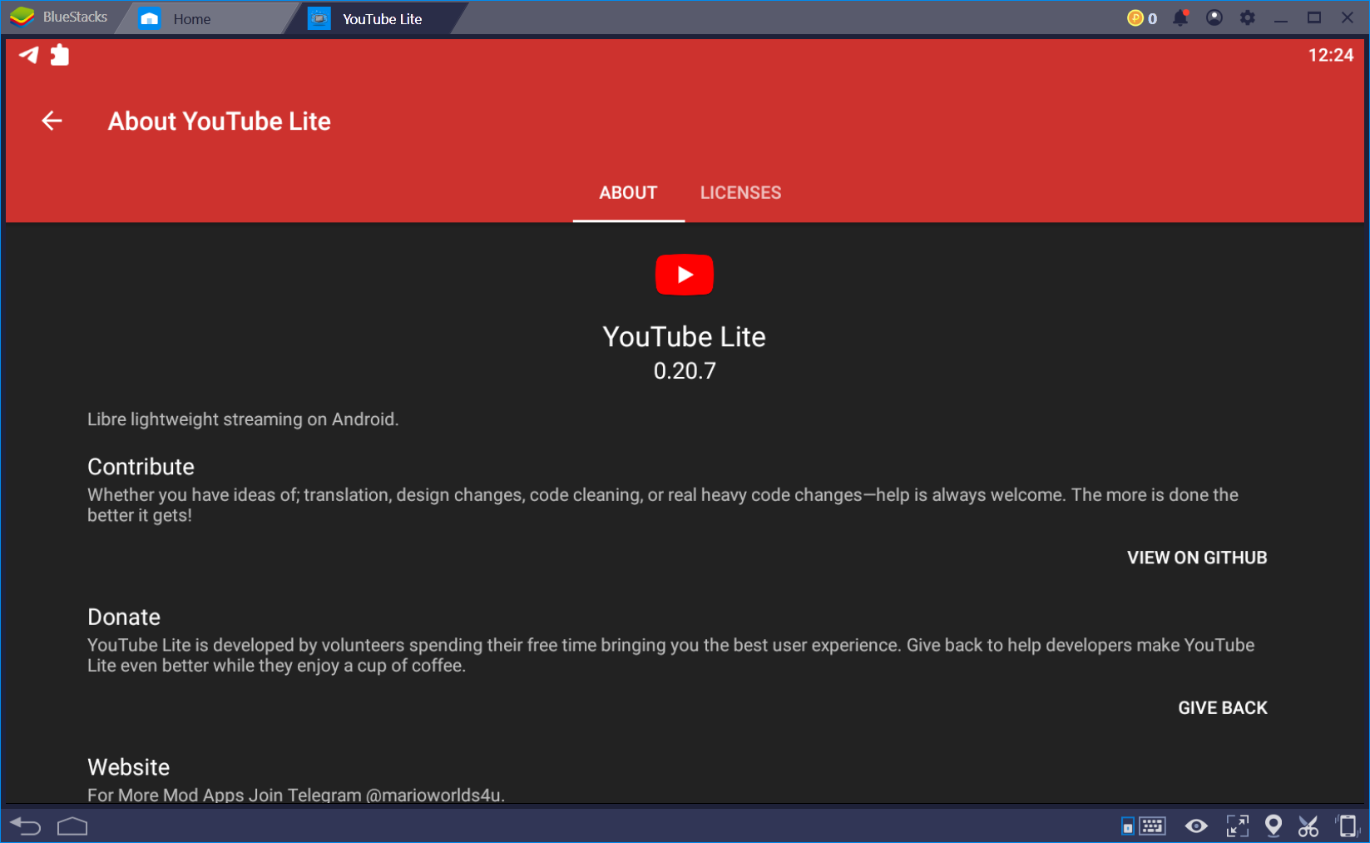Click the Android home button in the bottom bar
This screenshot has width=1370, height=843.
(x=72, y=826)
